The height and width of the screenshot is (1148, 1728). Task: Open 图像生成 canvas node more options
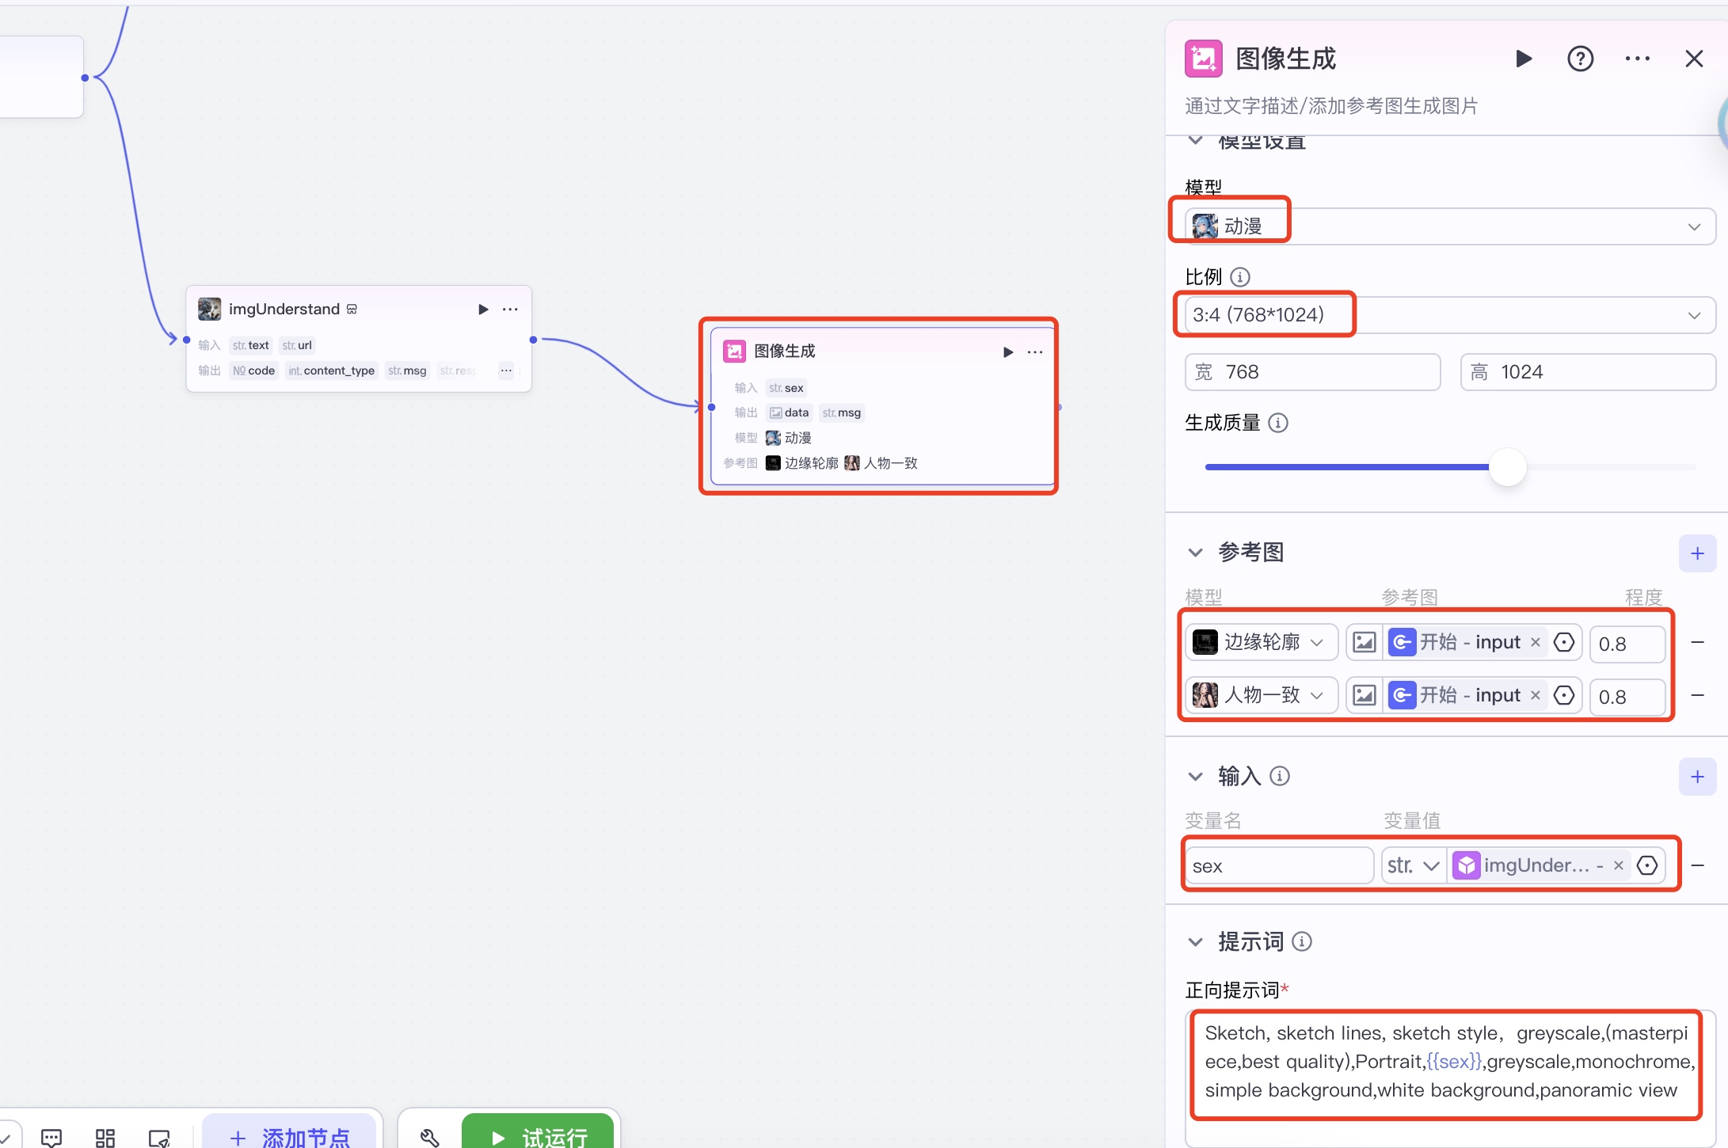click(x=1035, y=352)
